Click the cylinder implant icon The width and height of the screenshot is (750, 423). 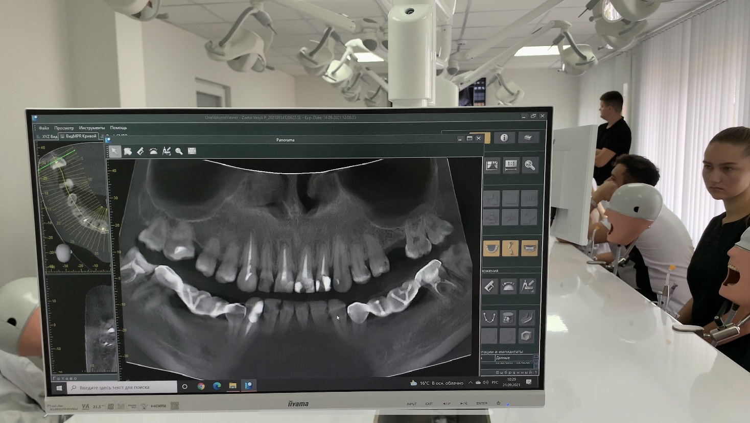pyautogui.click(x=508, y=318)
